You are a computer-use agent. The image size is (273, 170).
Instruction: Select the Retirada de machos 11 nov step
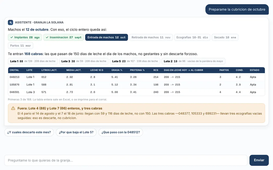click(x=151, y=37)
